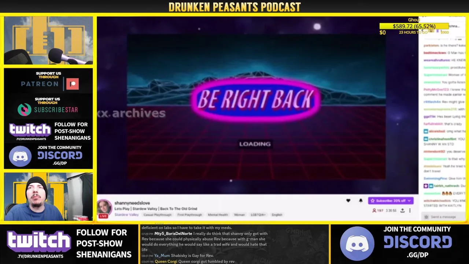469x264 pixels.
Task: Click the top-left webcam feed with microphone
Action: point(48,40)
